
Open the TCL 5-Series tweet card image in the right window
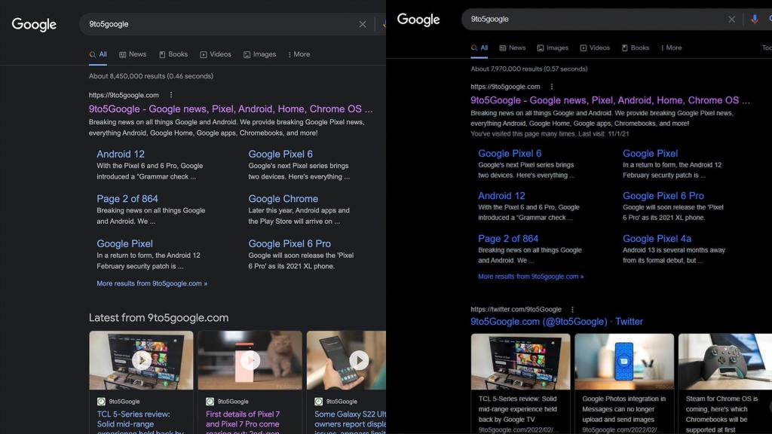tap(520, 362)
